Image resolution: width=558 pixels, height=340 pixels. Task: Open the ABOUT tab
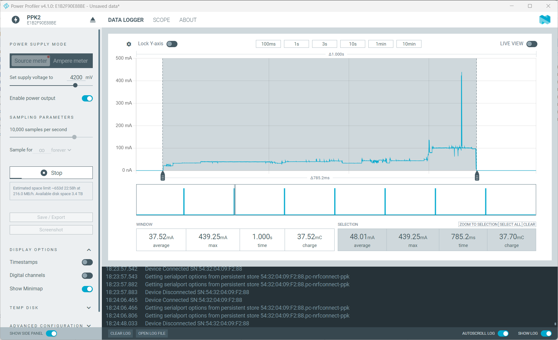click(188, 20)
